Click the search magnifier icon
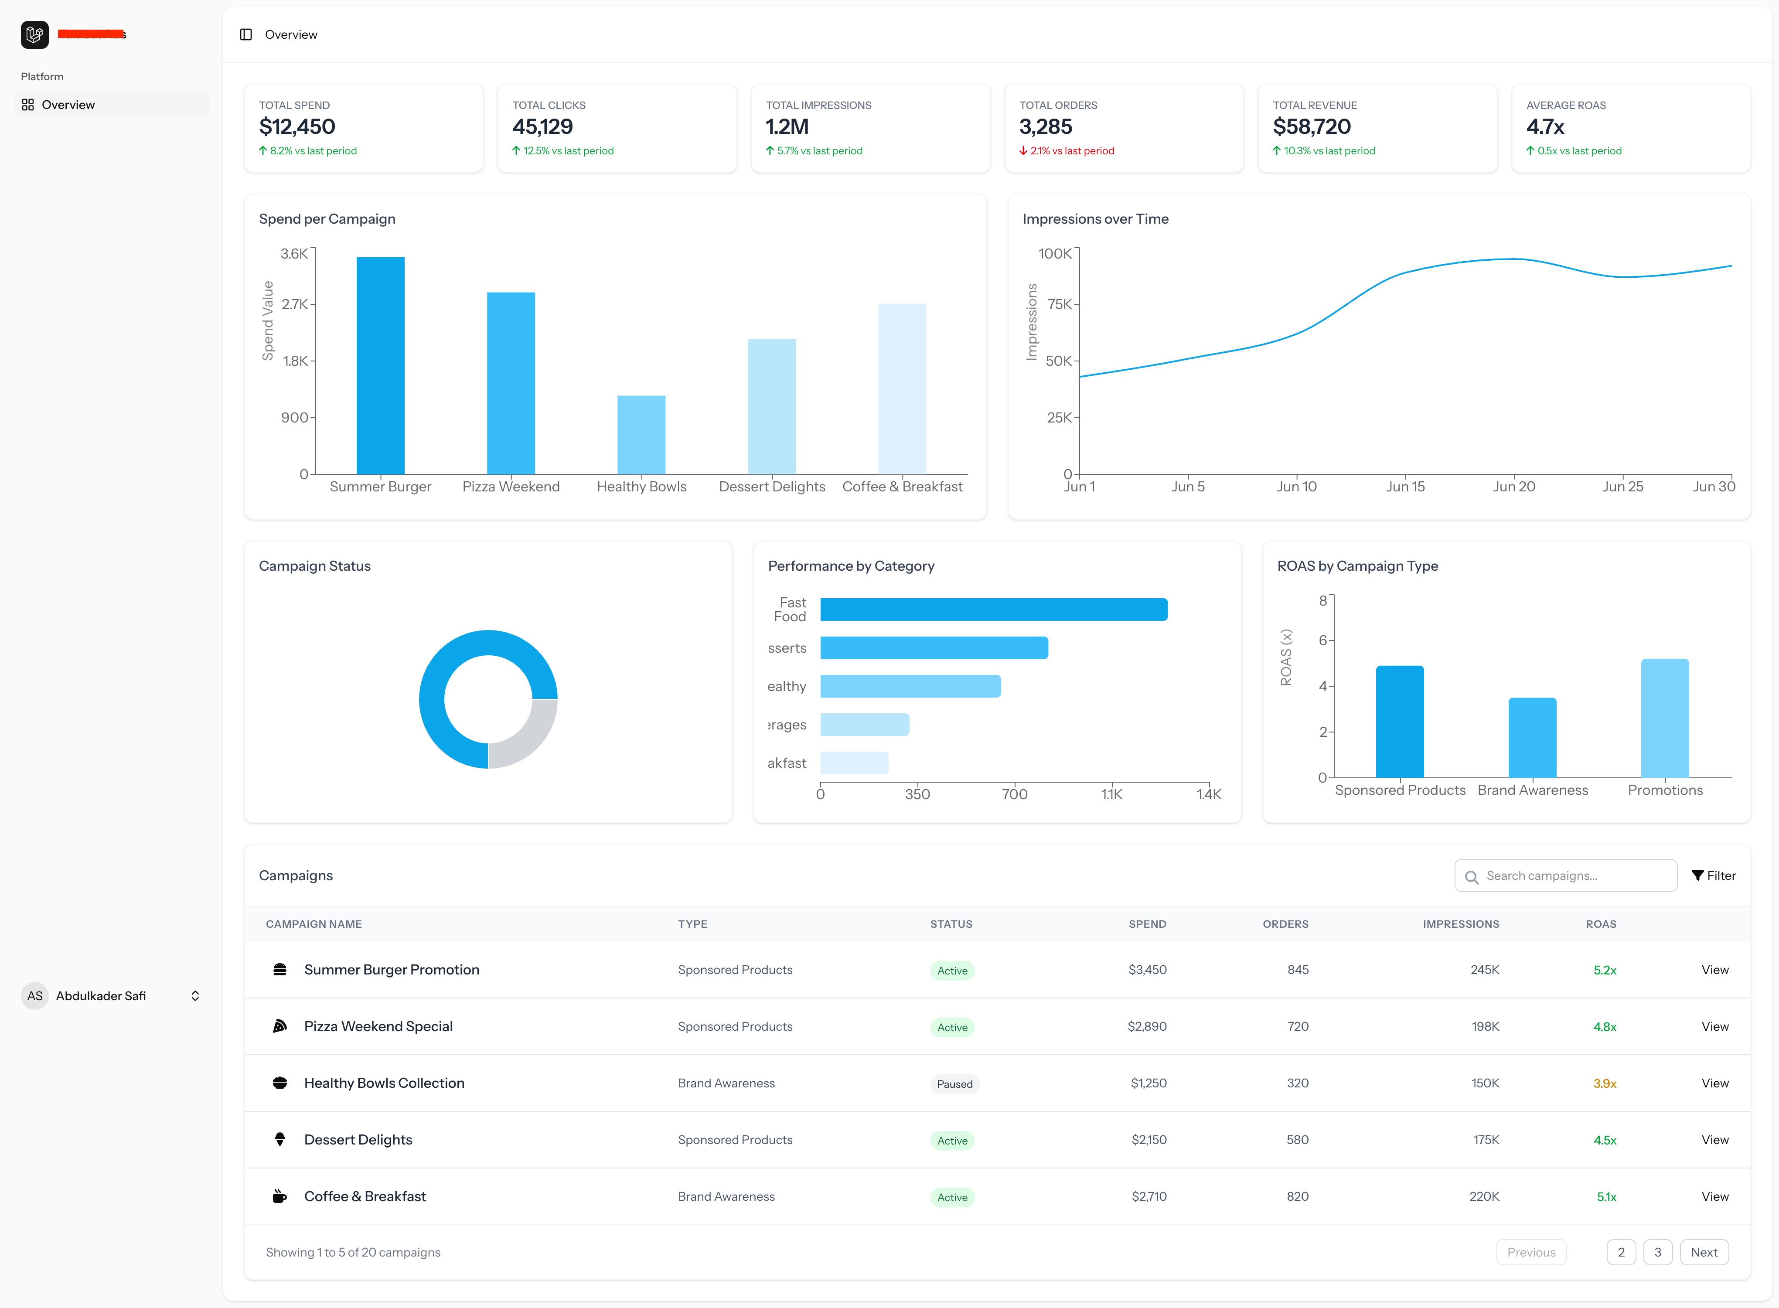1779x1308 pixels. (1471, 876)
